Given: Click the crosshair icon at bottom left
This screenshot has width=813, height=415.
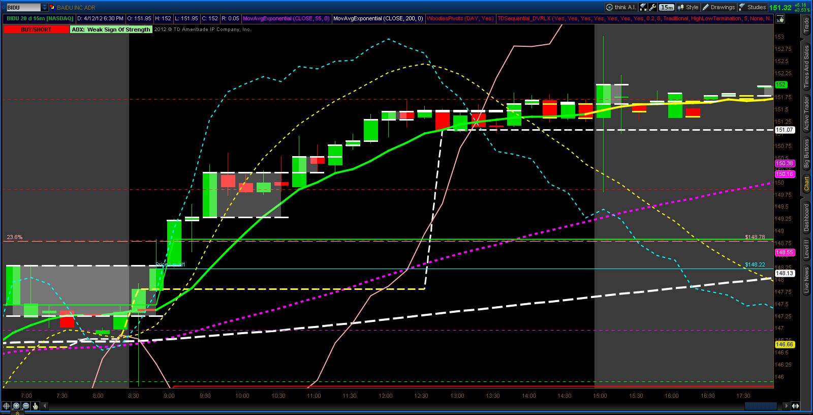Looking at the screenshot, I should (x=7, y=406).
